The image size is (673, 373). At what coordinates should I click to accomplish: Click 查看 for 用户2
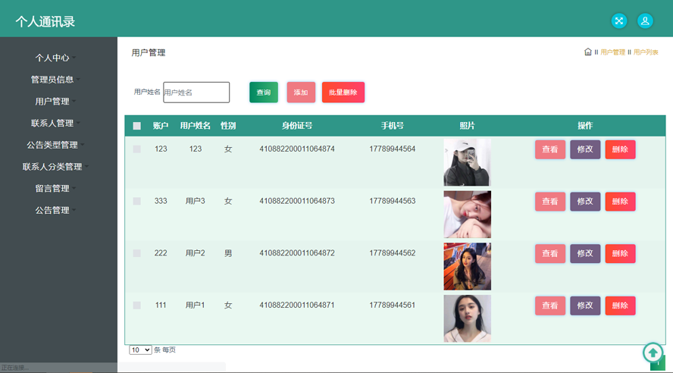click(x=549, y=254)
